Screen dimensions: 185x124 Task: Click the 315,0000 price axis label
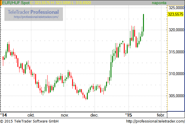pyautogui.click(x=176, y=52)
